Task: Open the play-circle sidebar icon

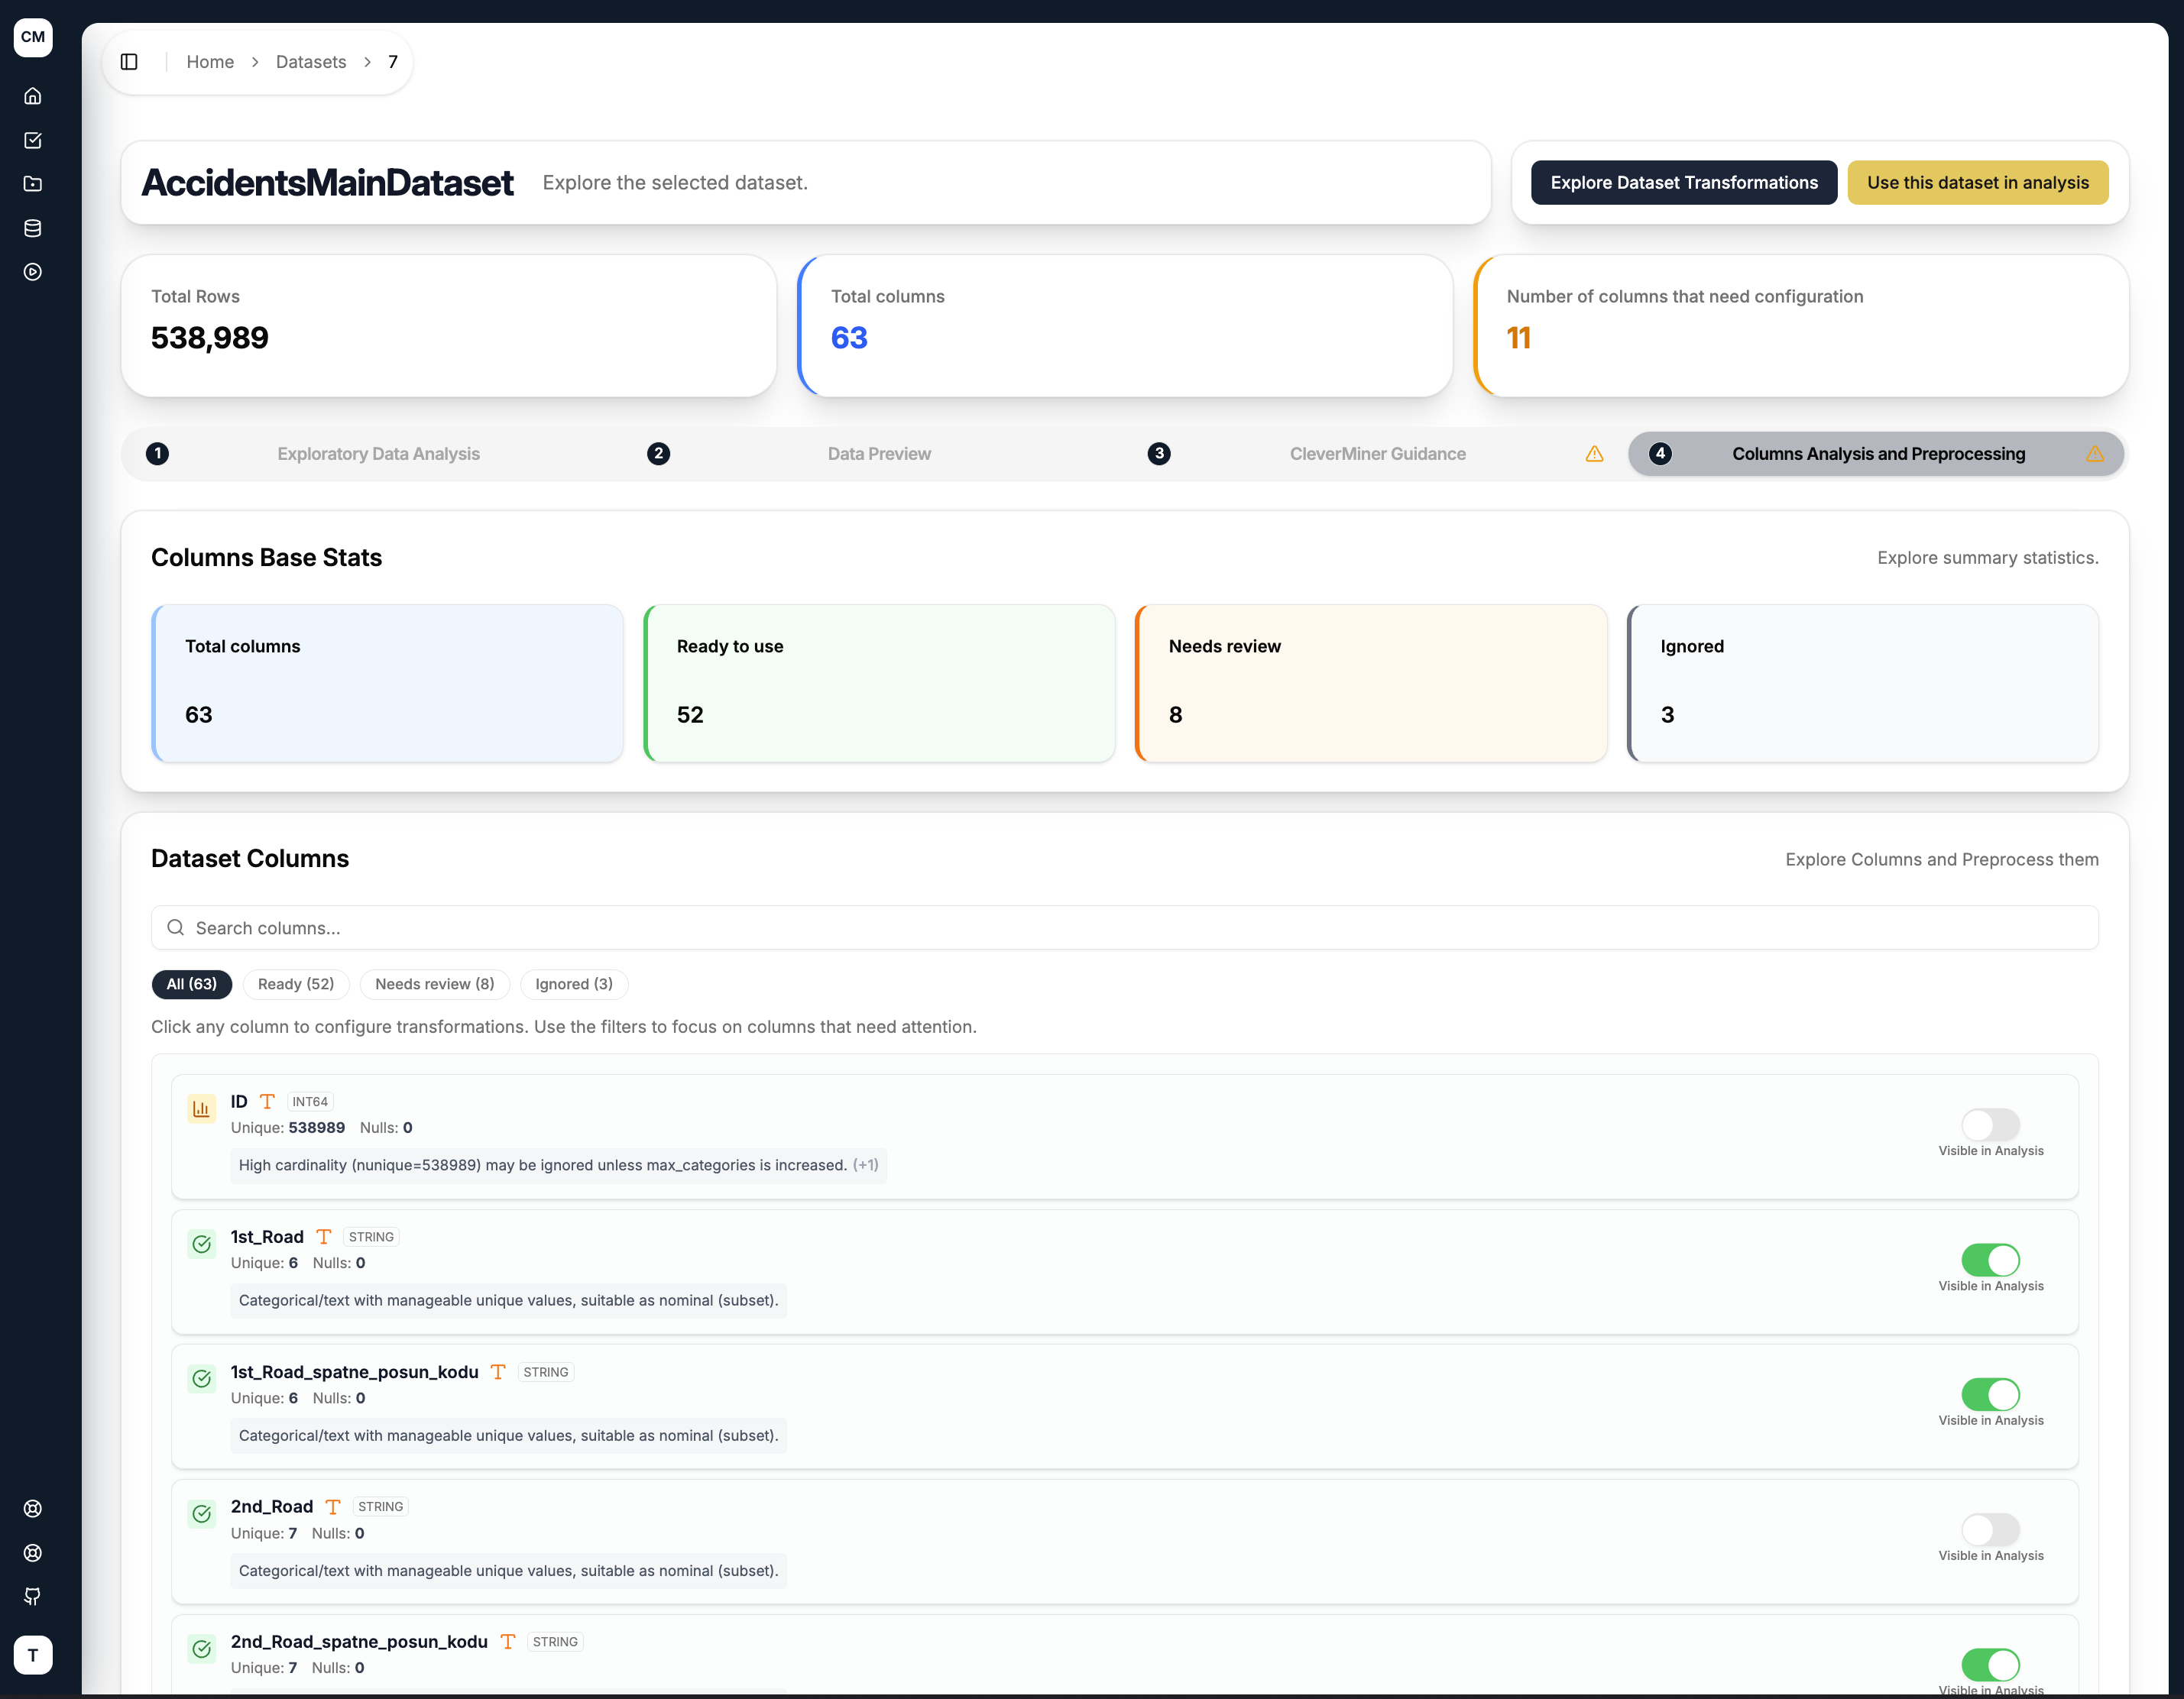Action: pyautogui.click(x=33, y=272)
